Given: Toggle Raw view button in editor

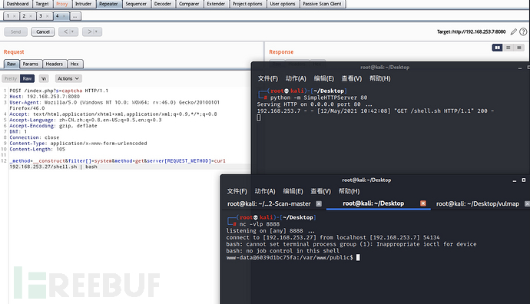Looking at the screenshot, I should (27, 78).
